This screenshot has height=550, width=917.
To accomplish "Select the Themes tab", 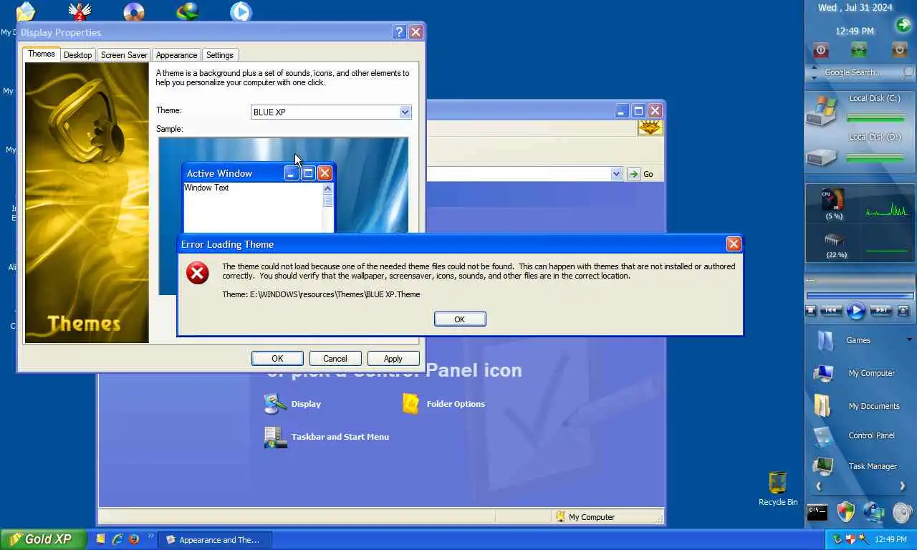I will (x=42, y=54).
